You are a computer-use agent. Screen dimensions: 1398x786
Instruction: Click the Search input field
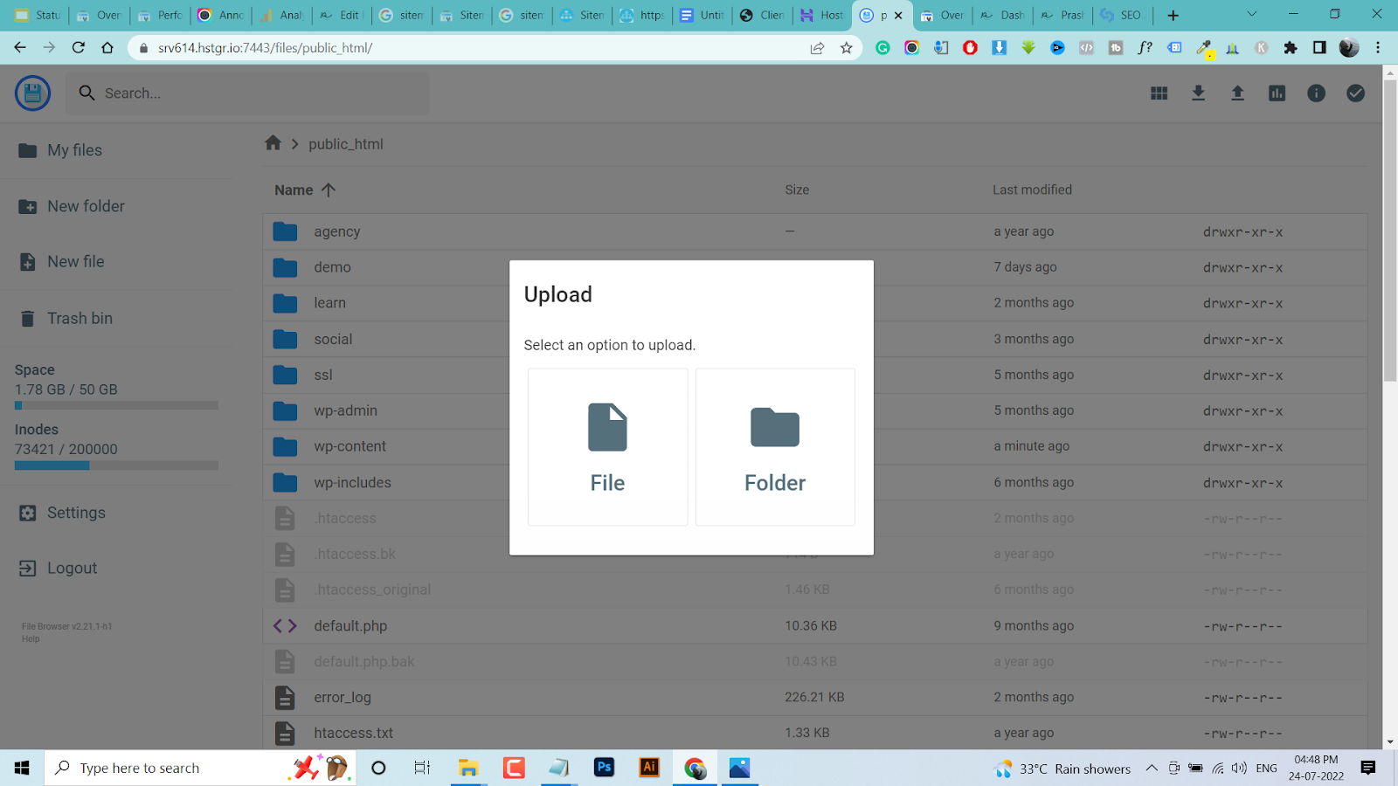247,93
